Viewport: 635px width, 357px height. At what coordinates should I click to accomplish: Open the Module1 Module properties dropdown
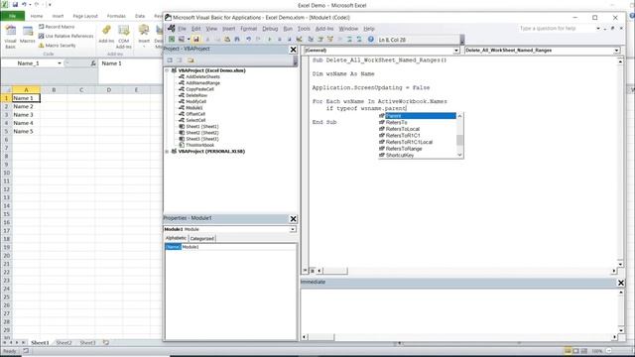[x=293, y=229]
